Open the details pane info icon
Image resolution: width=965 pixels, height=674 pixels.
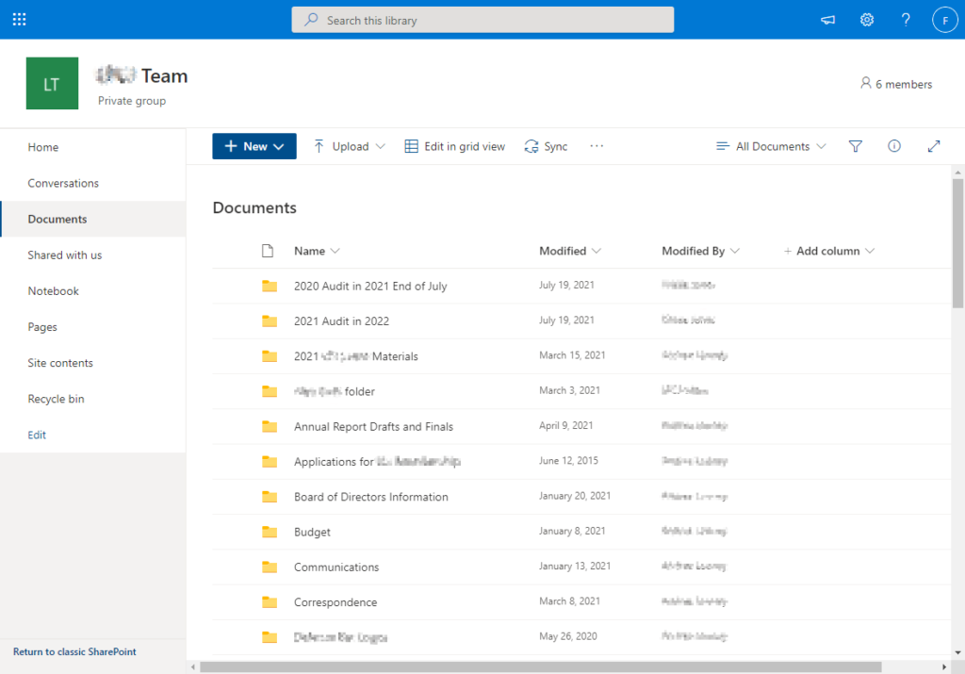pos(893,146)
